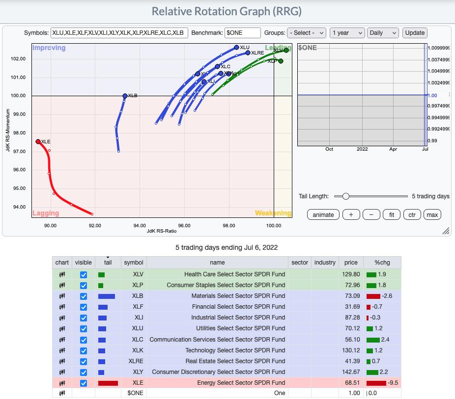This screenshot has height=399, width=455.
Task: Click the XLV green tail bar
Action: tap(101, 275)
